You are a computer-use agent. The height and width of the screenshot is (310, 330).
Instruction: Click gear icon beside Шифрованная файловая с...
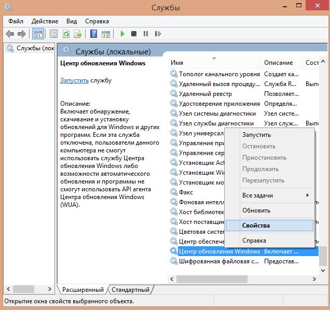[174, 261]
